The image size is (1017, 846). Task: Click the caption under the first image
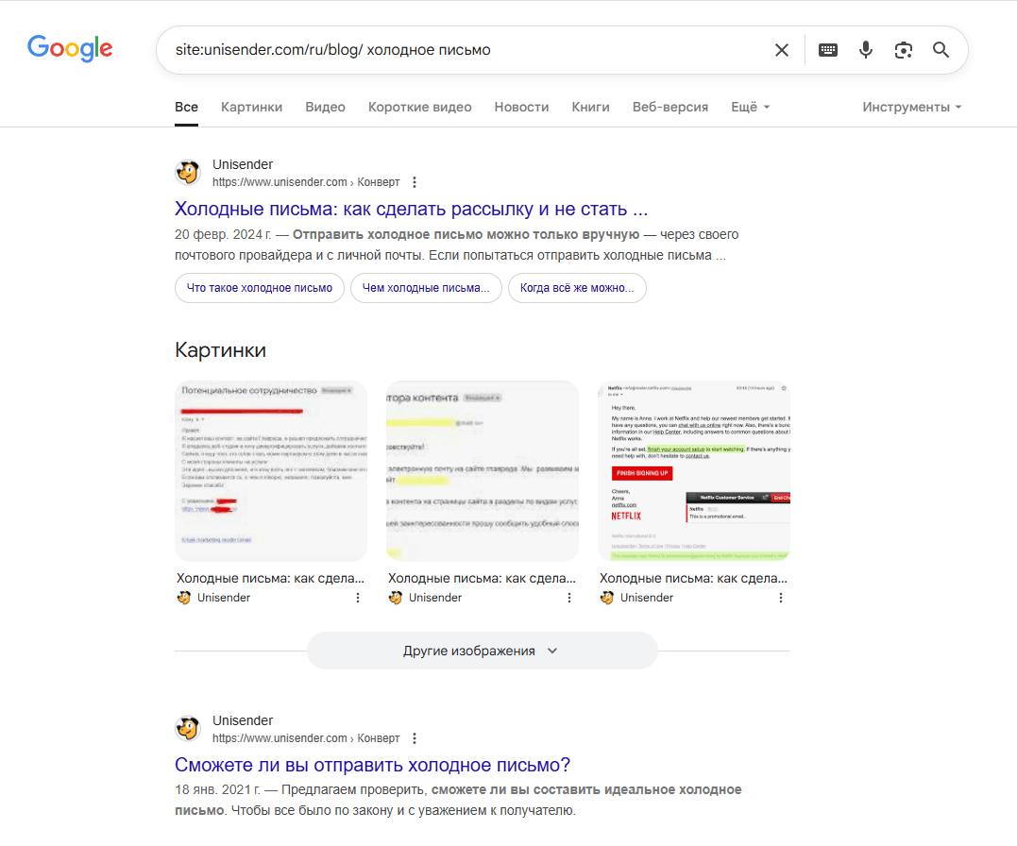[x=270, y=578]
